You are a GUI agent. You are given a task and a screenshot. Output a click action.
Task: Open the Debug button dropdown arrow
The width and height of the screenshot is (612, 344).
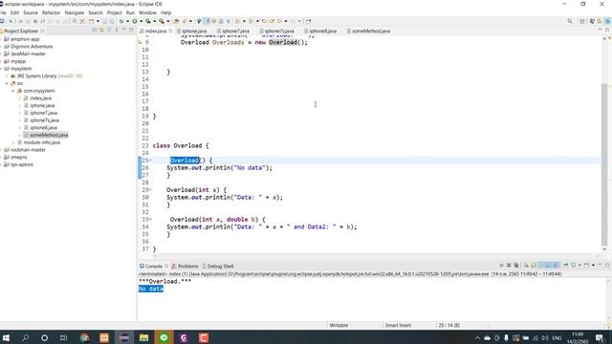(x=127, y=21)
